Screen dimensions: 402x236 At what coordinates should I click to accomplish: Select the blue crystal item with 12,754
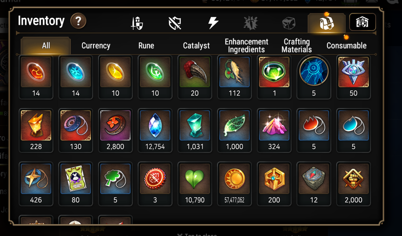click(155, 131)
